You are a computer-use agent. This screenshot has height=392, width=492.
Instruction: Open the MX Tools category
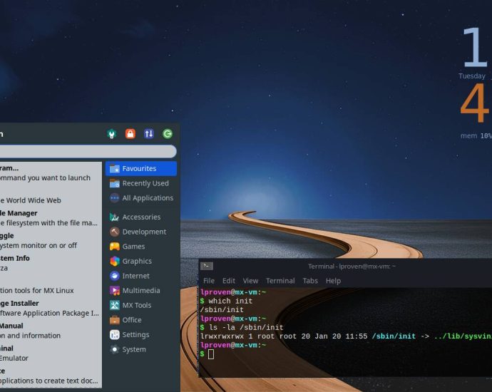pos(141,306)
